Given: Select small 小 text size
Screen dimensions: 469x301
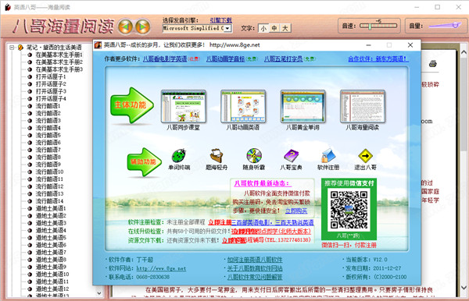Looking at the screenshot, I should (263, 28).
